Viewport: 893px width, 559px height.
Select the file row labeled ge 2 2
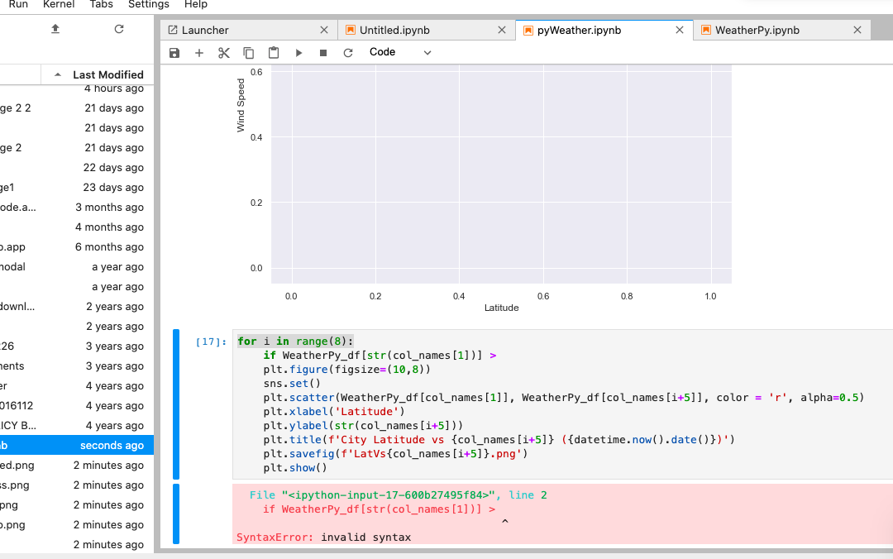pos(77,108)
